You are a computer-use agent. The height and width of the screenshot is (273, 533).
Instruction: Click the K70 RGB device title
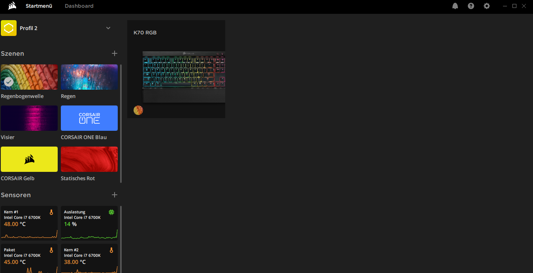145,32
